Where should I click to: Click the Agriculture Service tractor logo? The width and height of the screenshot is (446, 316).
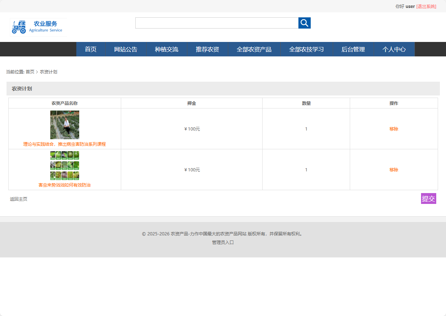point(38,27)
